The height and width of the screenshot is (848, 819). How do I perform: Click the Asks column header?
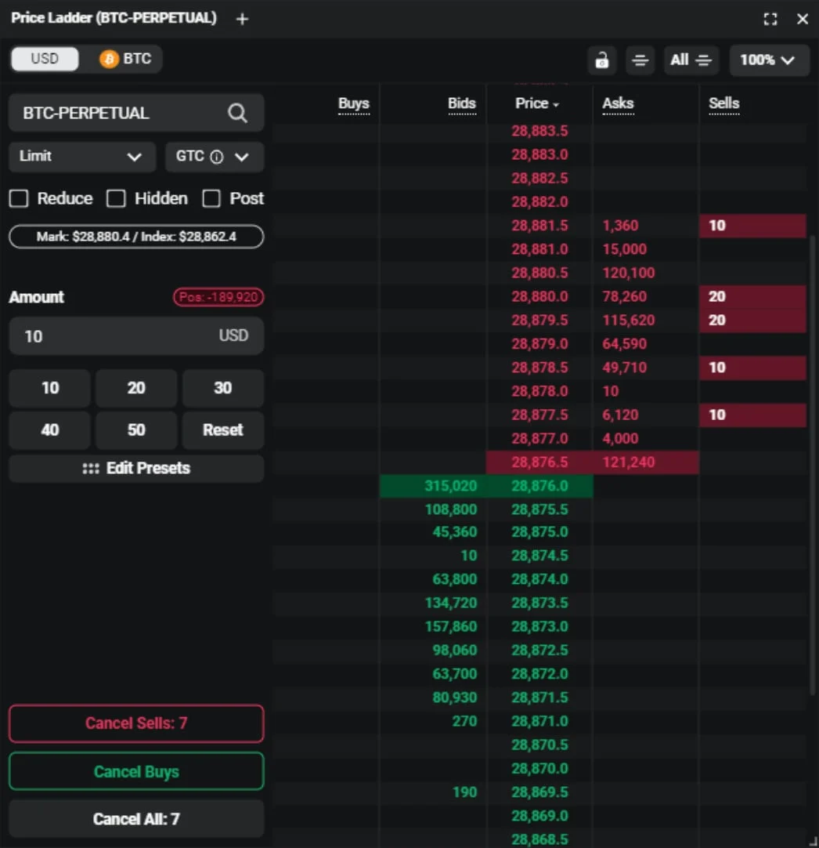coord(618,103)
